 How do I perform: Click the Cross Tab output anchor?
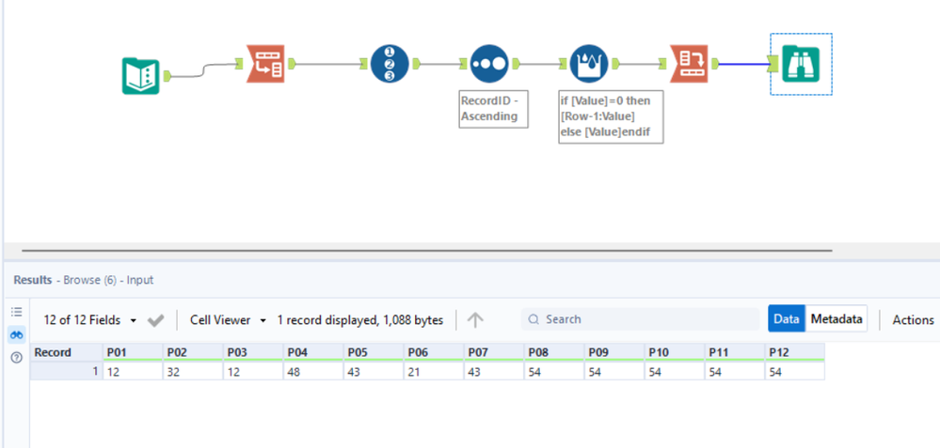(715, 63)
